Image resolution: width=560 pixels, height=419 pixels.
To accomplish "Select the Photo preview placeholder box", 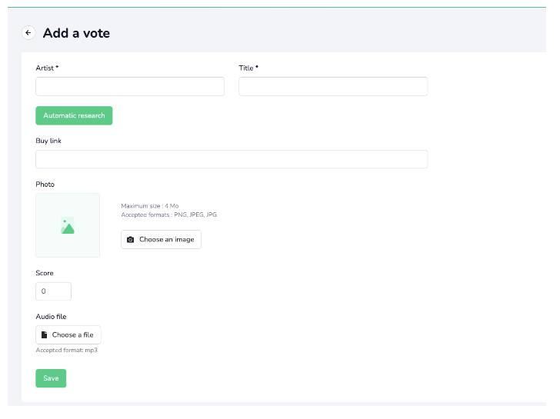I will 68,225.
